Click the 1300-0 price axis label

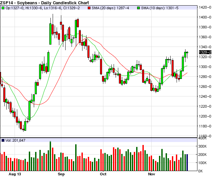tap(205, 67)
